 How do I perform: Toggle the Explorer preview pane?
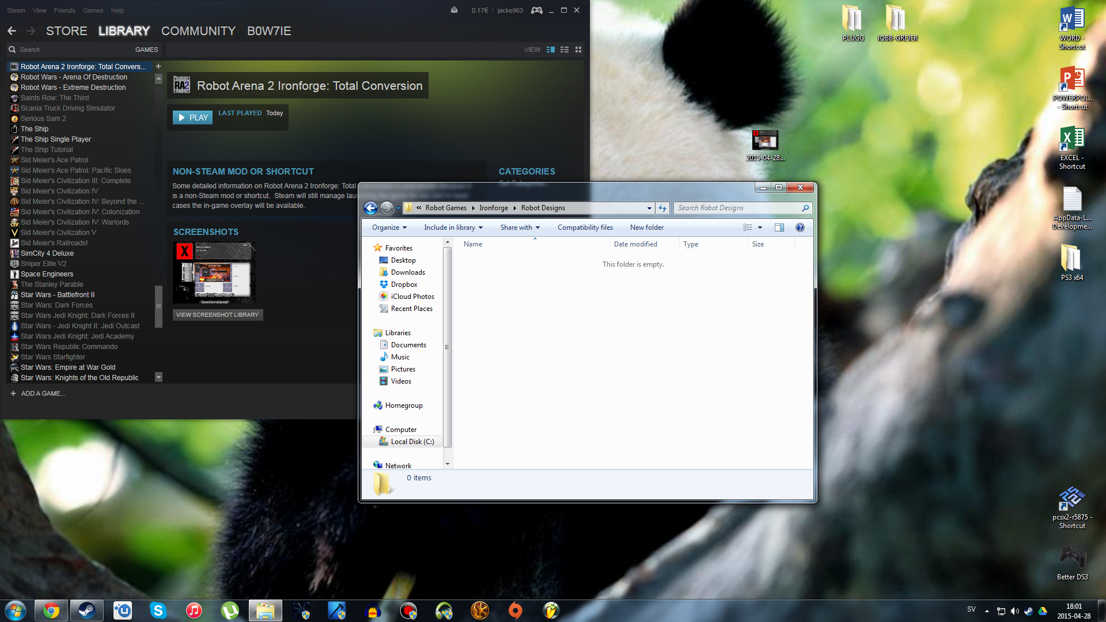(779, 227)
